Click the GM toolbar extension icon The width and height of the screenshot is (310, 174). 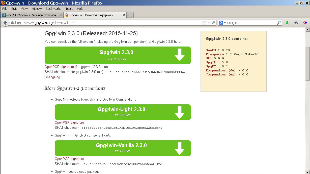pyautogui.click(x=305, y=23)
